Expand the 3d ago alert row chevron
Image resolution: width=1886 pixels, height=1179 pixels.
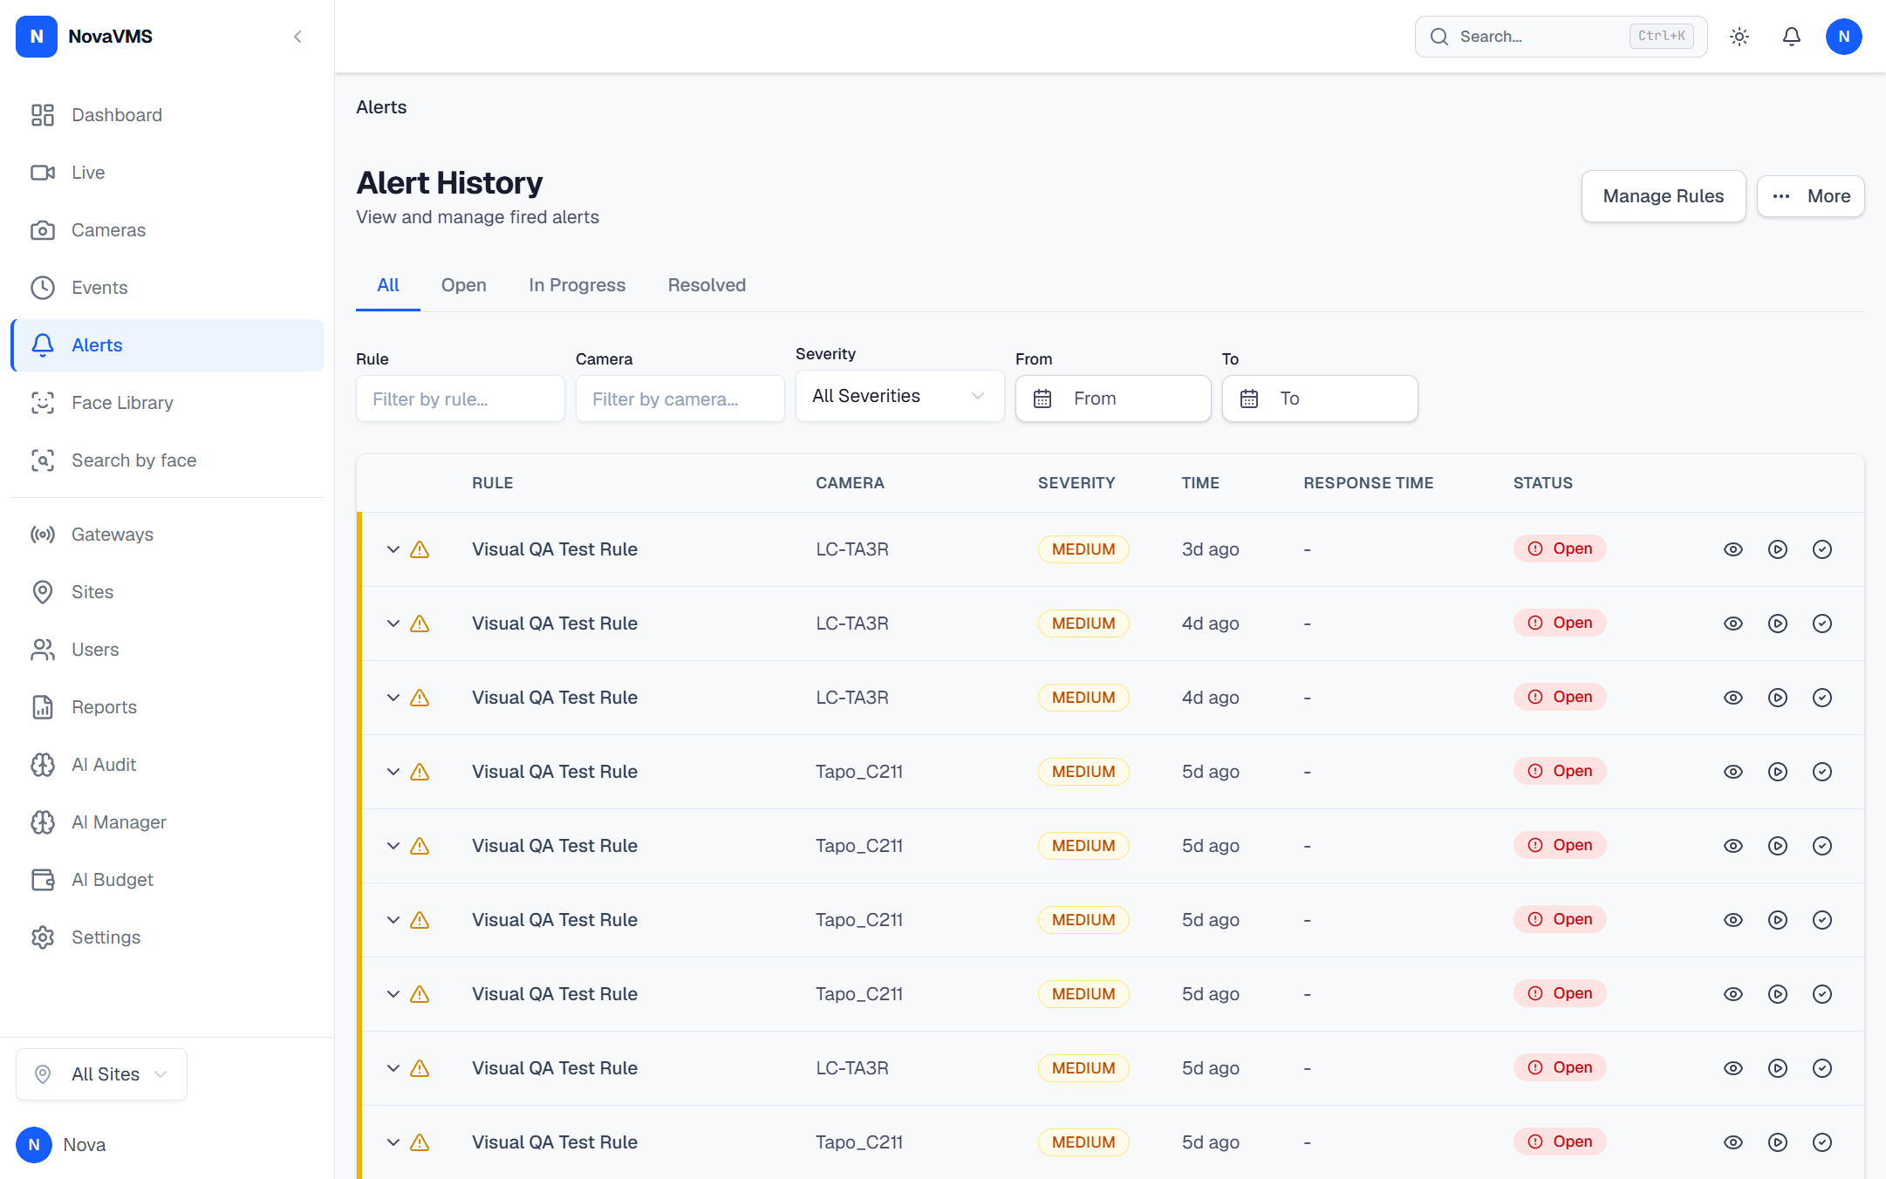click(393, 549)
